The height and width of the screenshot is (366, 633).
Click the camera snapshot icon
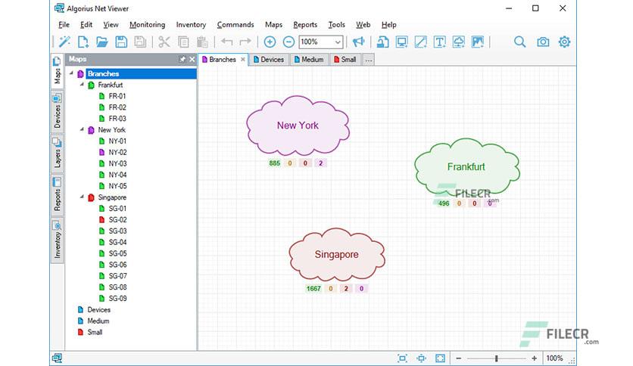tap(543, 42)
